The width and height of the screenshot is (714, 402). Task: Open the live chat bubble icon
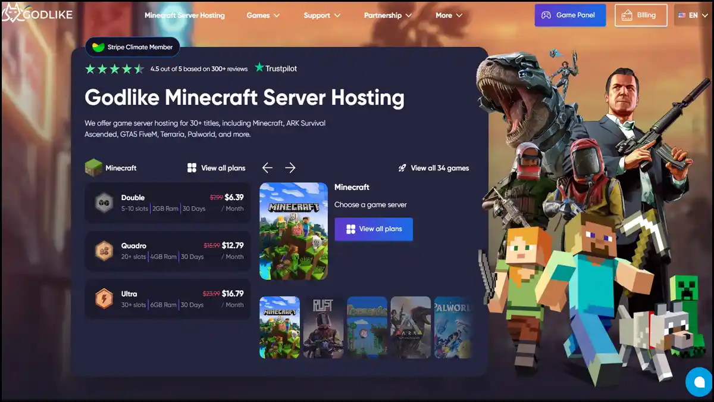pyautogui.click(x=699, y=382)
